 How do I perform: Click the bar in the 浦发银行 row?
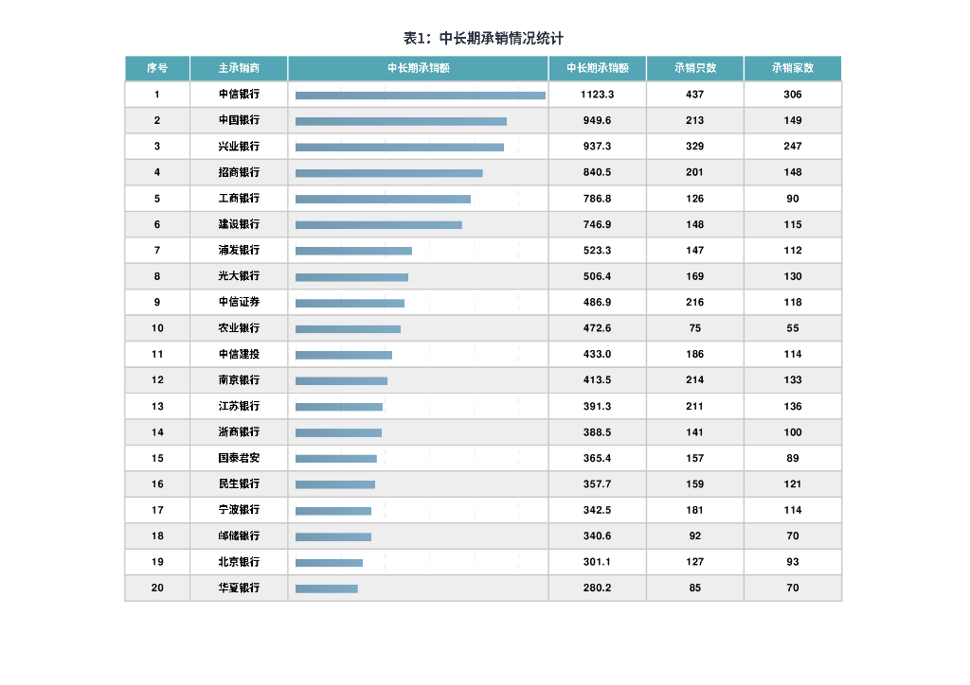(353, 251)
